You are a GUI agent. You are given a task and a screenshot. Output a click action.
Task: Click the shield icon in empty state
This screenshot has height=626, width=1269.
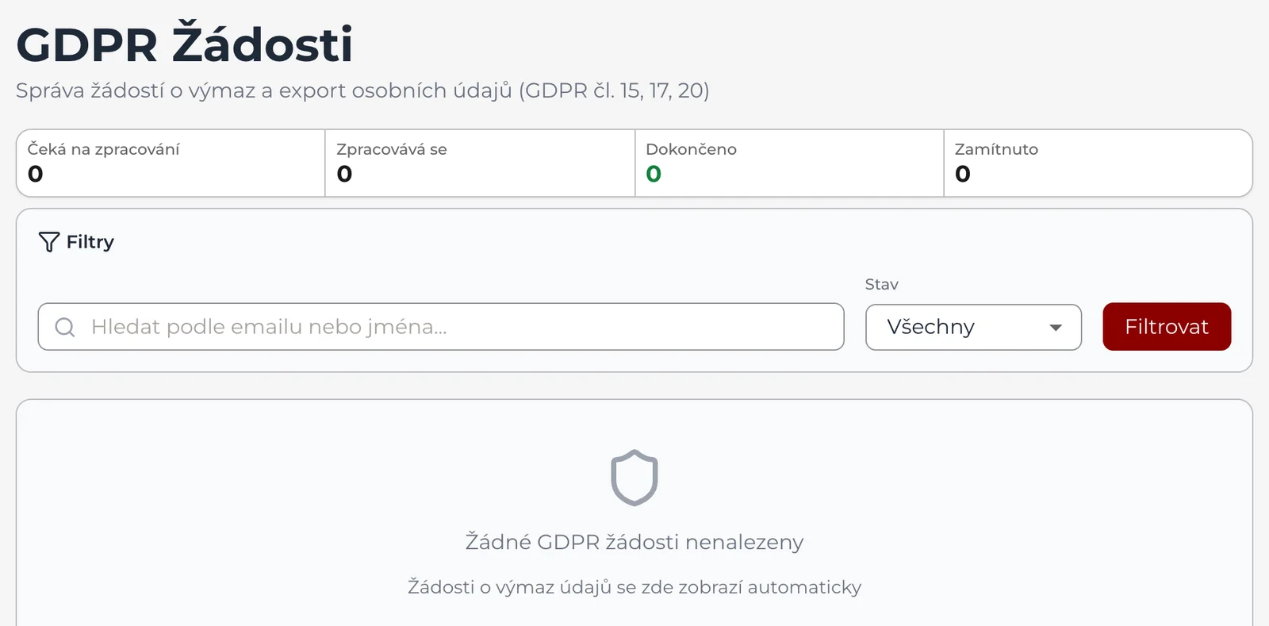click(634, 478)
